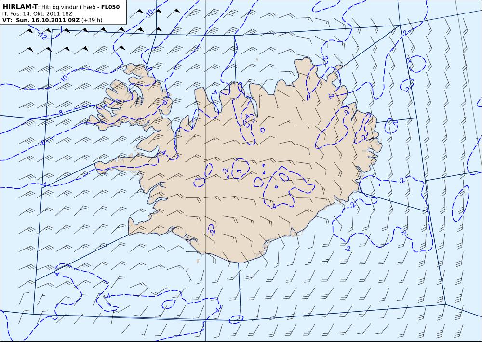Select the "FL050" flight level label

tap(110, 7)
